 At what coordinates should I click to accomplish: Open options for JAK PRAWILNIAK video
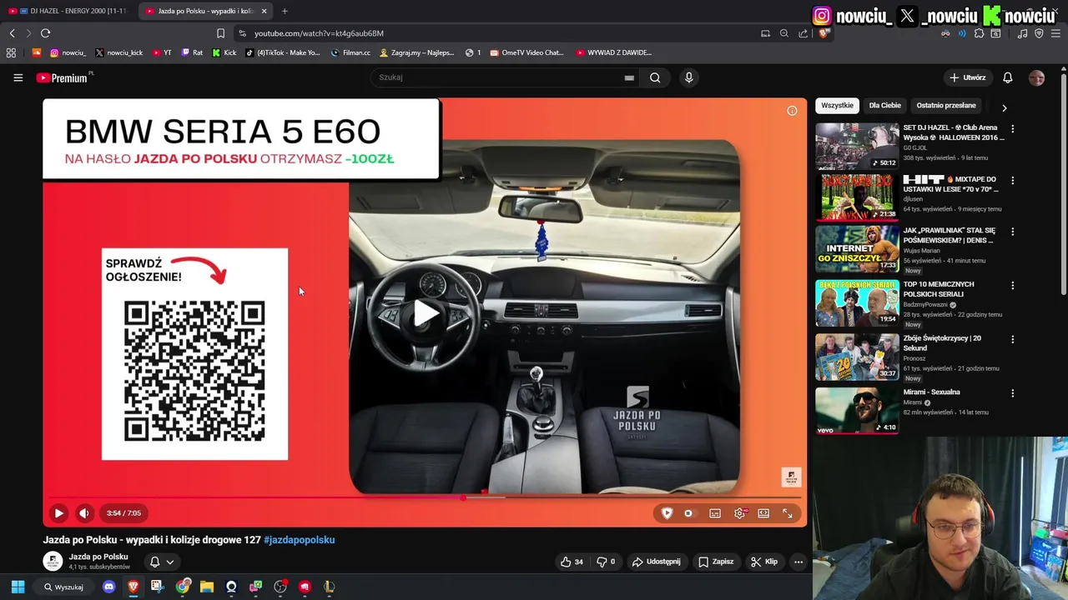click(x=1012, y=232)
